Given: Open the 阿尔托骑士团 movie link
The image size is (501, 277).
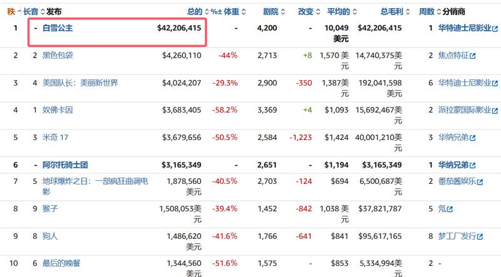Looking at the screenshot, I should tap(65, 165).
